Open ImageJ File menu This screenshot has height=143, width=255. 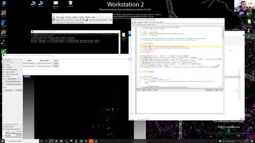click(54, 17)
